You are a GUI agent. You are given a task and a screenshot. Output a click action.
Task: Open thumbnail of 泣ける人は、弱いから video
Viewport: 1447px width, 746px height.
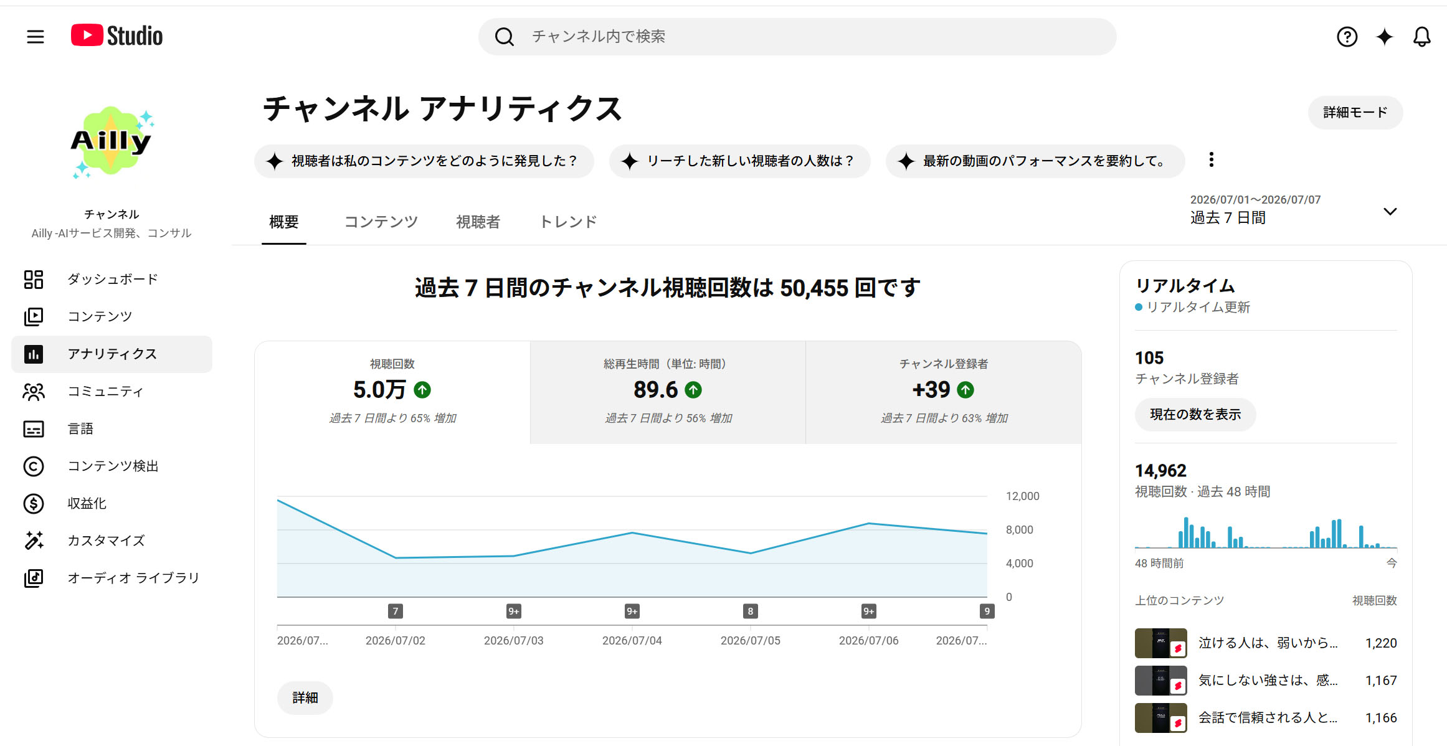coord(1161,643)
